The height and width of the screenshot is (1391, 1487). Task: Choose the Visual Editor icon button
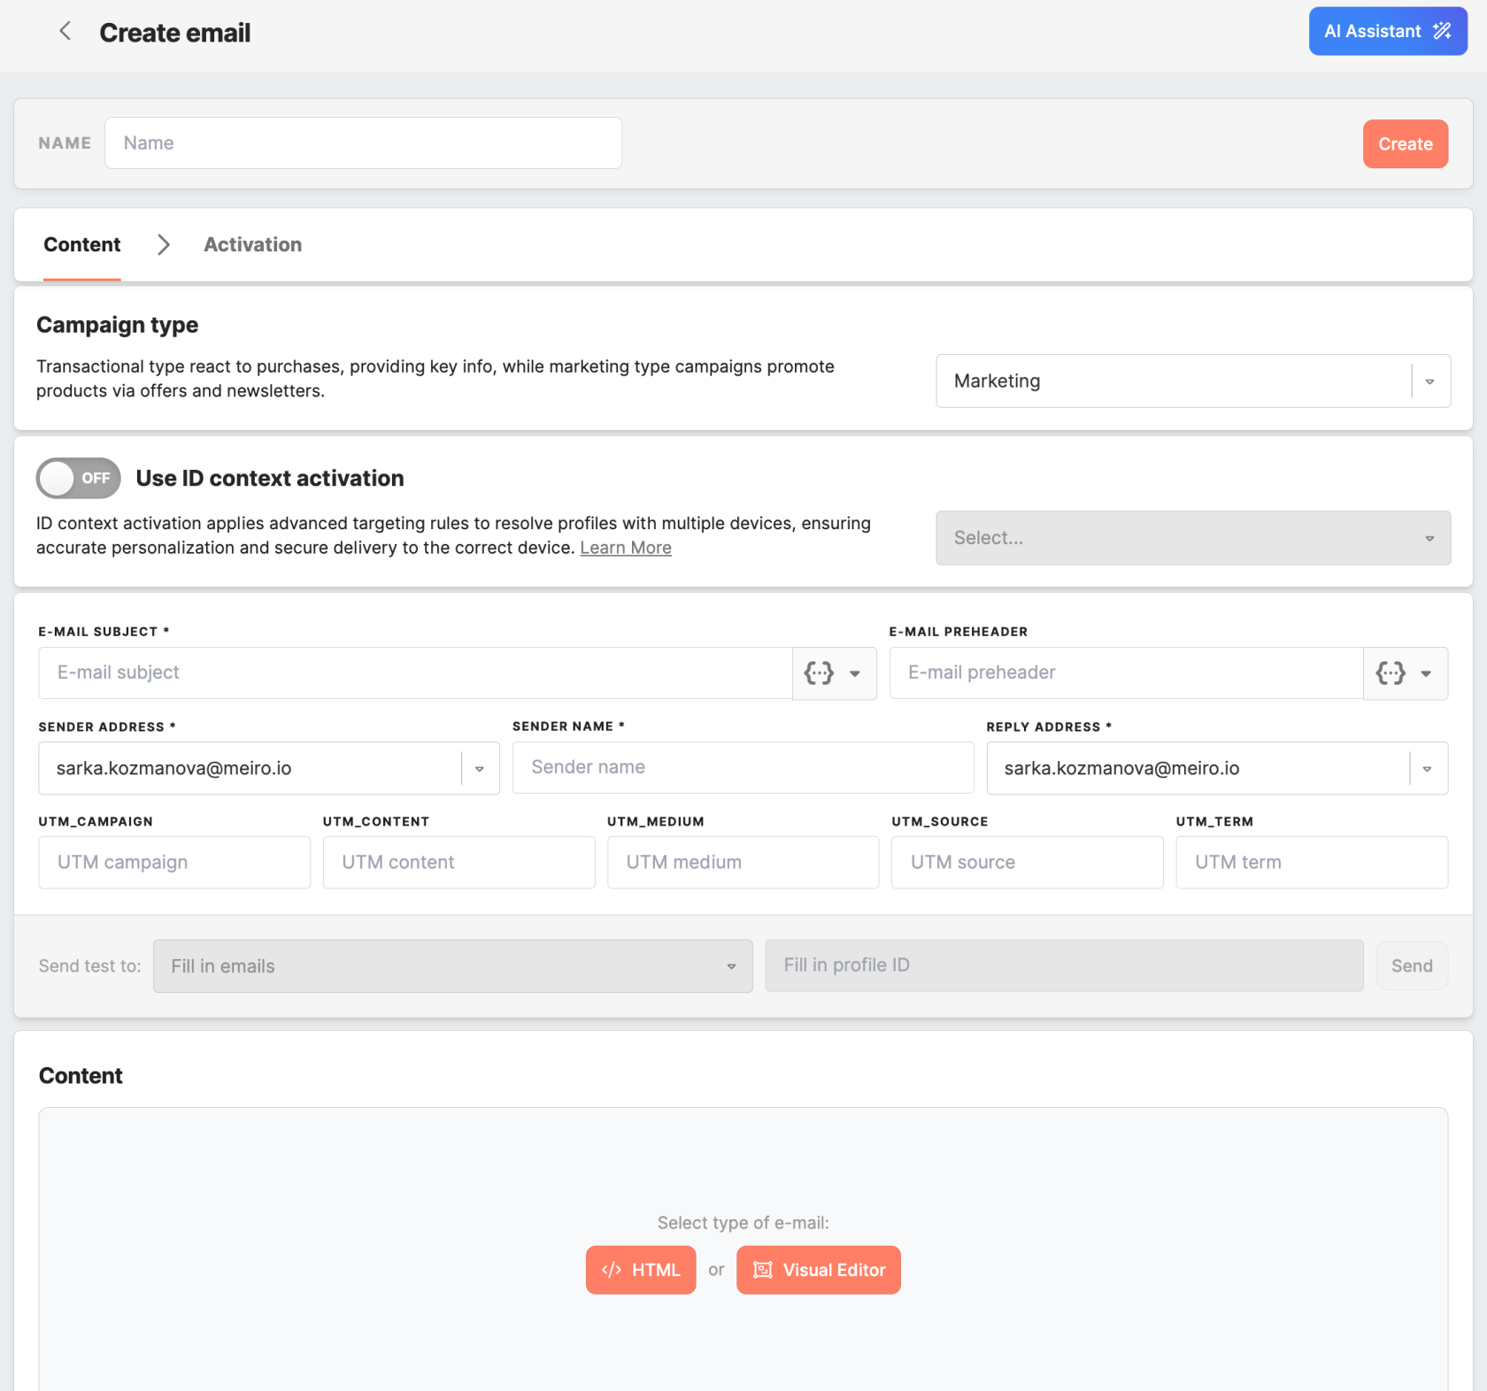[818, 1270]
